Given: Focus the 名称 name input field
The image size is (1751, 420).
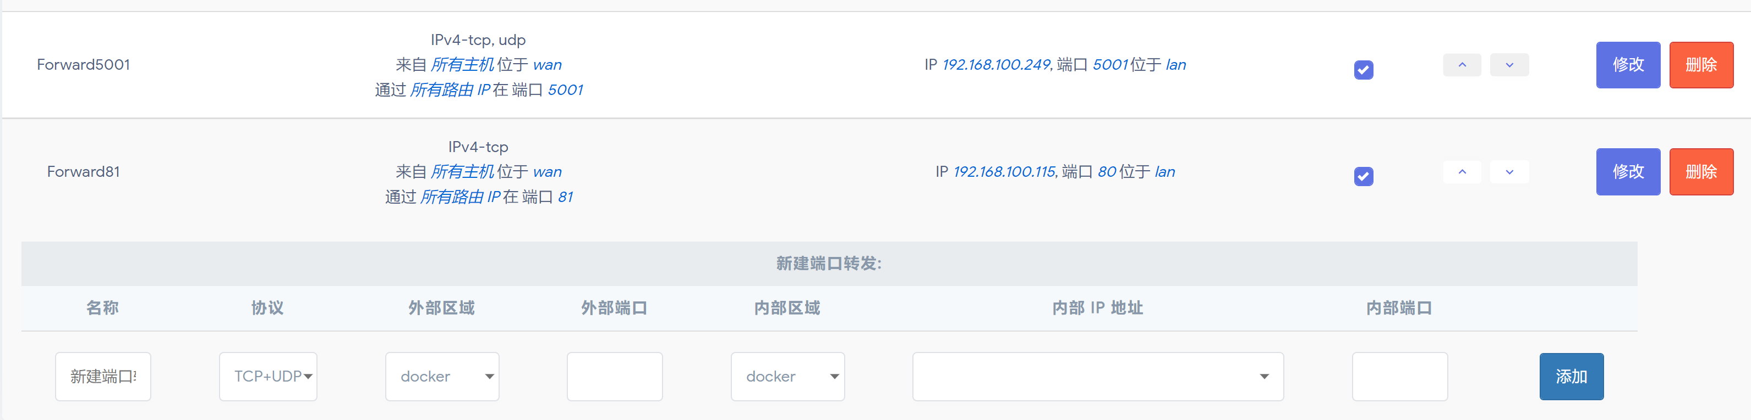Looking at the screenshot, I should tap(103, 377).
